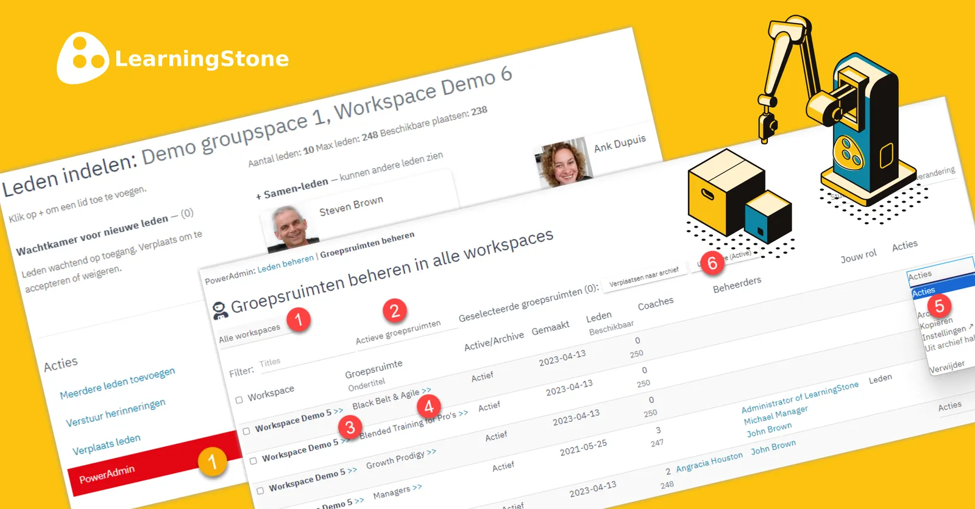The width and height of the screenshot is (975, 509).
Task: Click the name Steven Brown
Action: pos(351,206)
